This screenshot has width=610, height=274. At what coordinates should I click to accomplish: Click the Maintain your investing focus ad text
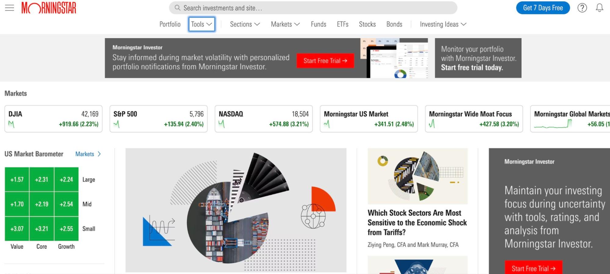tap(554, 217)
